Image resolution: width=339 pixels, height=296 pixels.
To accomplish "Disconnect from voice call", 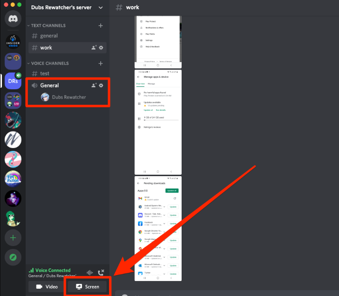I will [x=101, y=273].
